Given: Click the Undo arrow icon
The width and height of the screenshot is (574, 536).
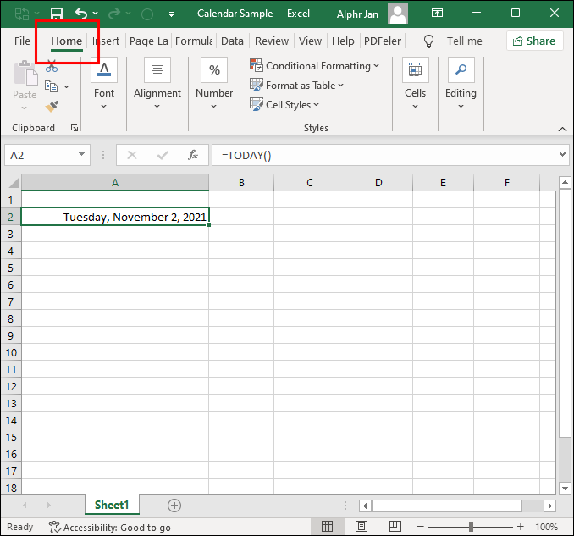Looking at the screenshot, I should [81, 14].
